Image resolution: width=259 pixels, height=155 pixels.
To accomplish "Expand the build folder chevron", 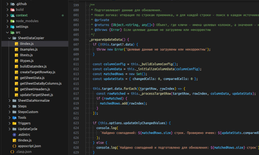I will click(x=7, y=10).
